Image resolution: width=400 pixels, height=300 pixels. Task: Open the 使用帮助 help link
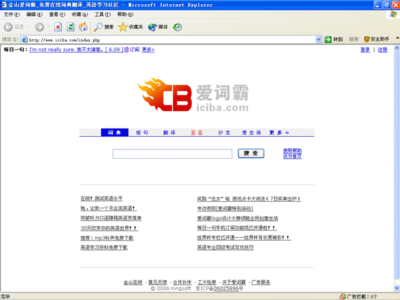292,151
